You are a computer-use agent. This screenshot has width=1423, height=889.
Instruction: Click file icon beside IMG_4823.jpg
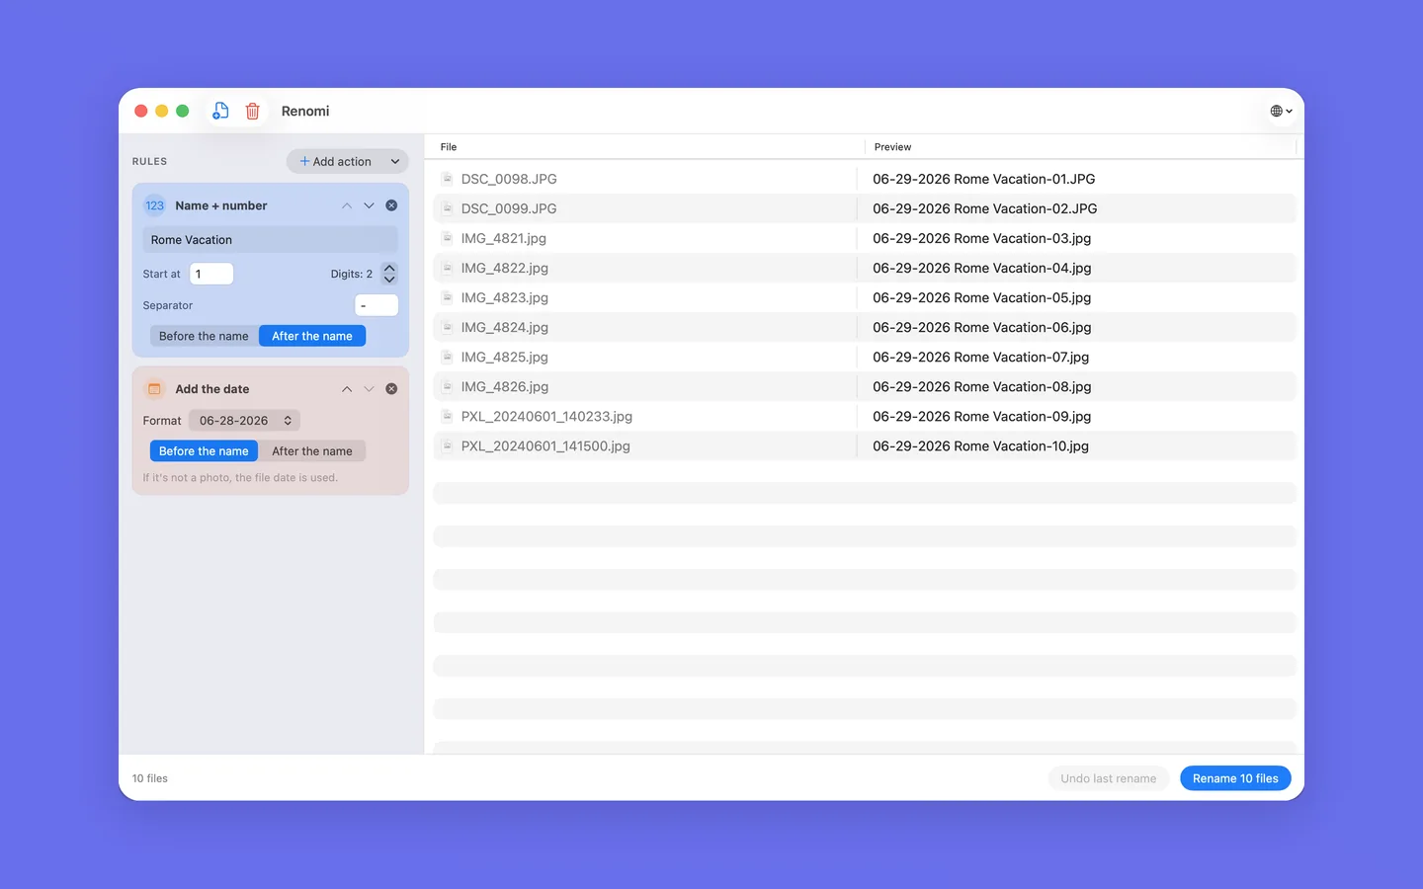click(447, 297)
